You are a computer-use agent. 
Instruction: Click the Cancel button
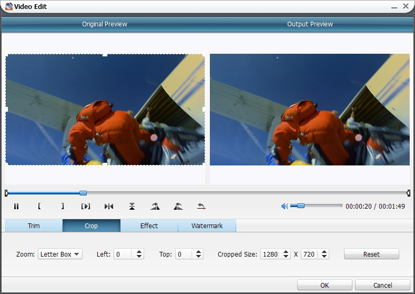point(382,285)
